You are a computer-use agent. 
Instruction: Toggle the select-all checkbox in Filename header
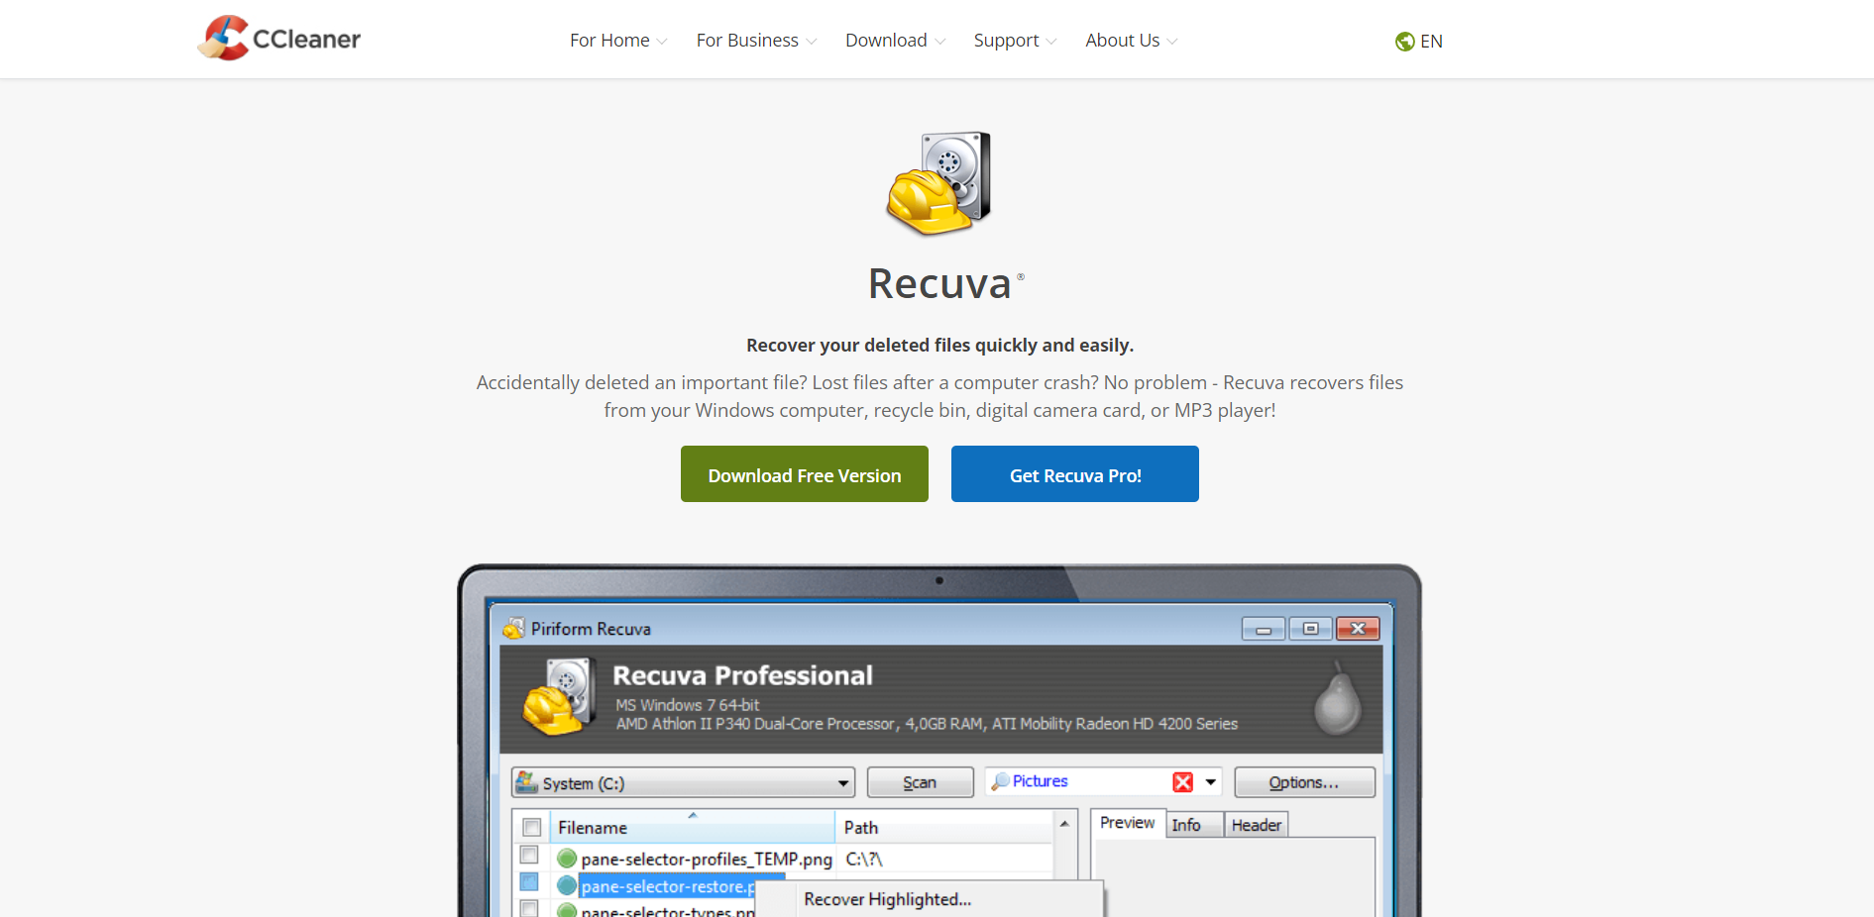pyautogui.click(x=532, y=827)
